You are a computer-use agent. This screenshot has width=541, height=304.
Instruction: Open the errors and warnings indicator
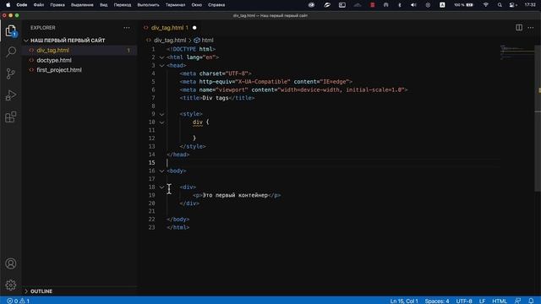(x=19, y=301)
